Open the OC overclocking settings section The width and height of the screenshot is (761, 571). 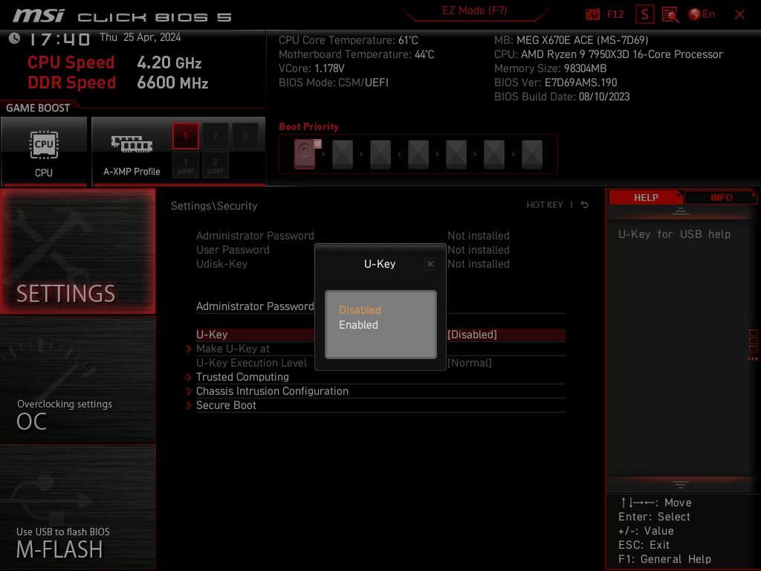(77, 380)
